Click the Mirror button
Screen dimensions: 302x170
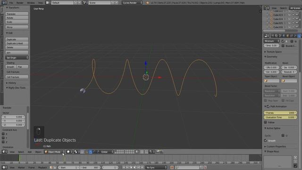pyautogui.click(x=17, y=27)
